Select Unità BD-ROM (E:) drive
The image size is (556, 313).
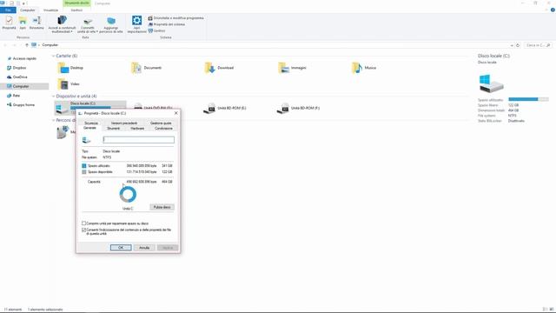(x=225, y=108)
